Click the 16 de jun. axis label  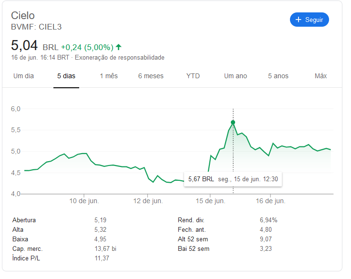point(270,201)
